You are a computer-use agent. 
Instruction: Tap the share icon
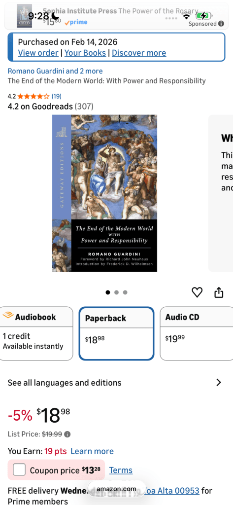219,292
